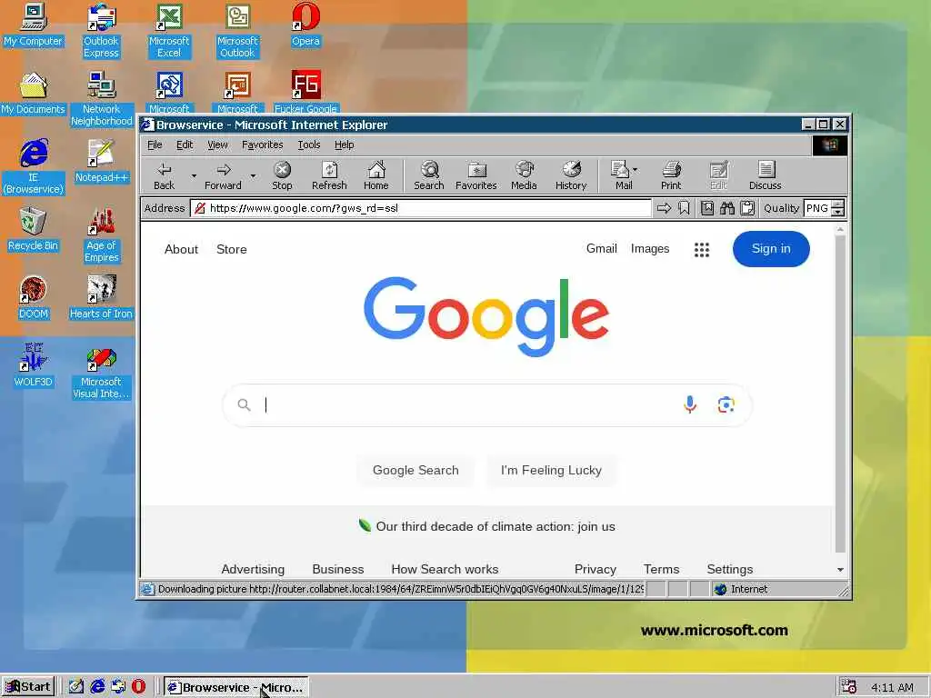Viewport: 931px width, 698px height.
Task: Open the Media toolbar button
Action: [x=524, y=175]
